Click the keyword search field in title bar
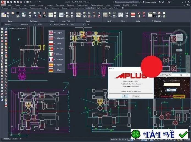 [x=126, y=2]
